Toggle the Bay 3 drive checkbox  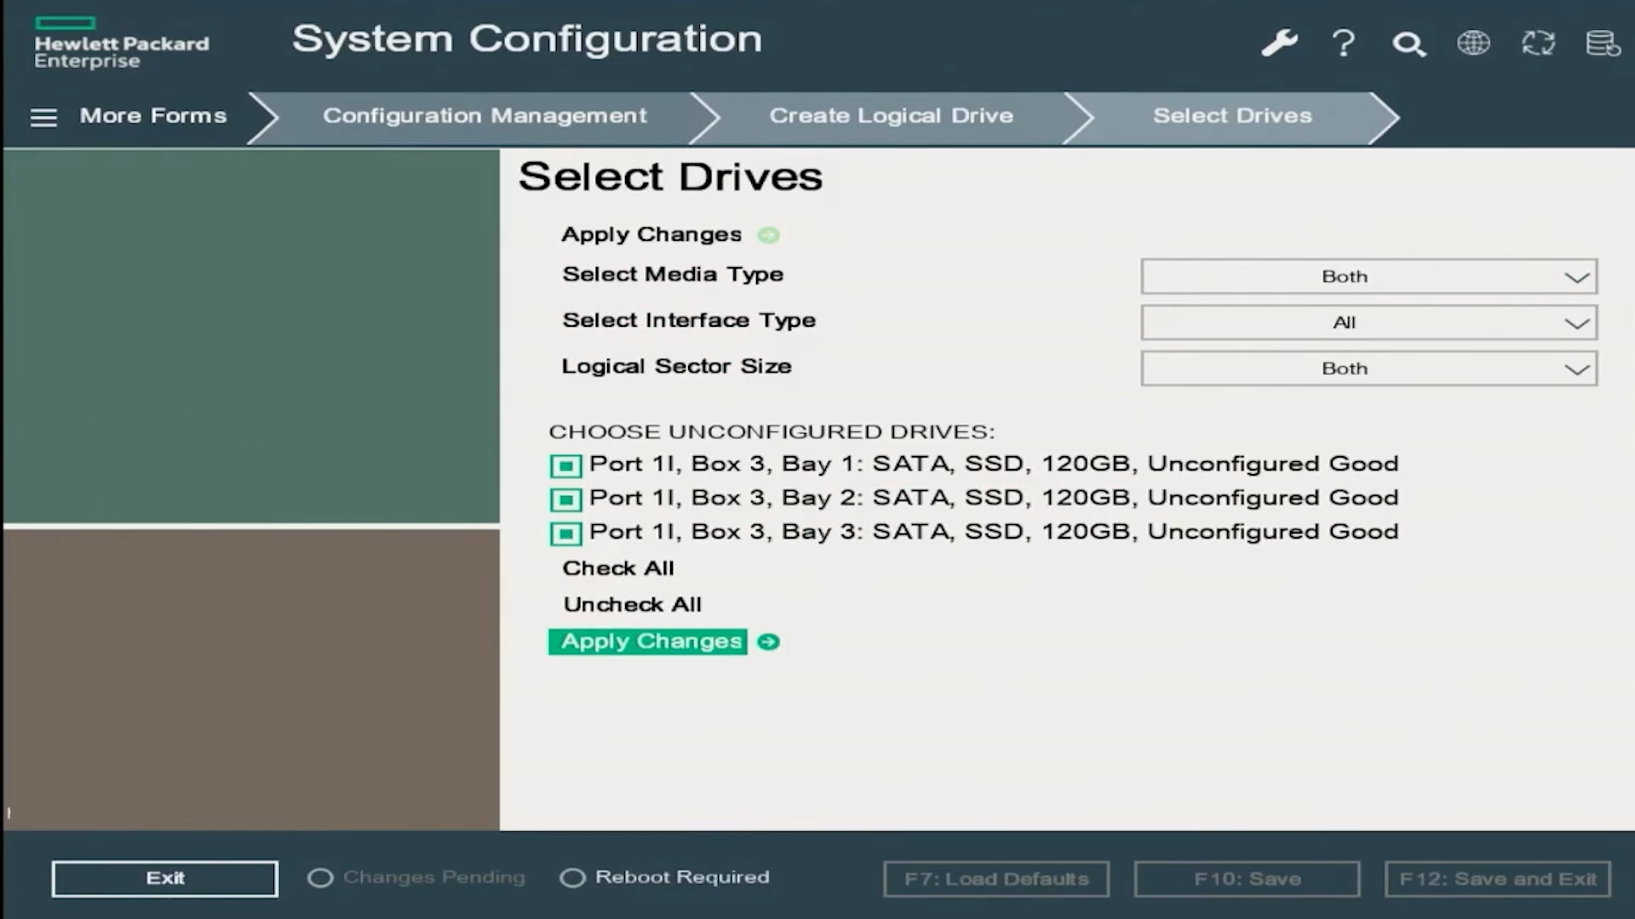565,534
